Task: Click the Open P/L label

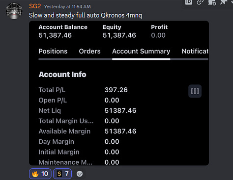Action: (x=53, y=100)
